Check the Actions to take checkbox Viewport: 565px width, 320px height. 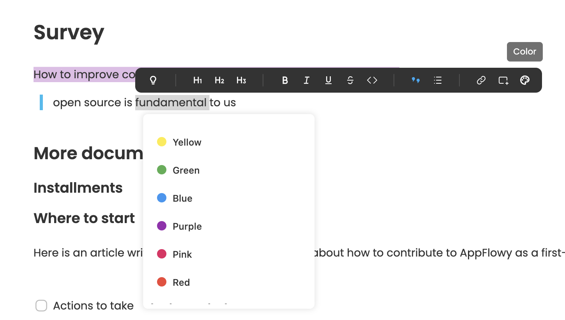click(x=41, y=306)
